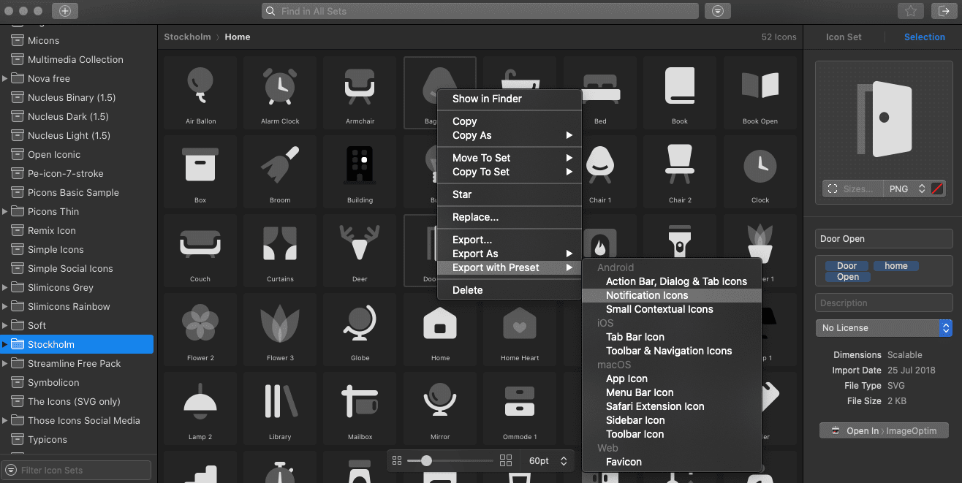Open search filter options button
This screenshot has width=962, height=483.
pos(718,11)
